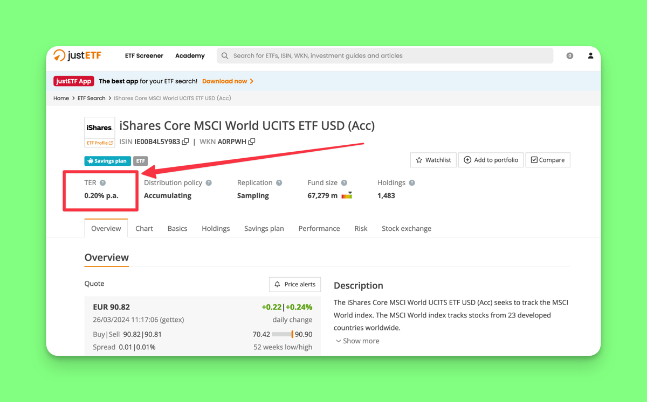Click the 52 weeks low/high range bar

[x=282, y=334]
